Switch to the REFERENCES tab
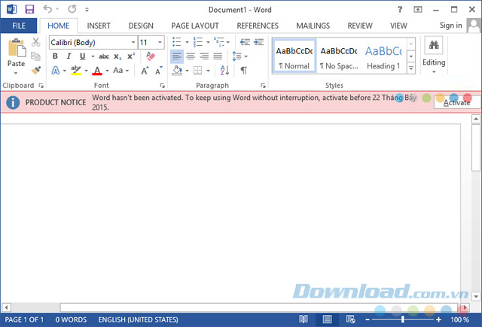The width and height of the screenshot is (482, 327). pyautogui.click(x=258, y=26)
